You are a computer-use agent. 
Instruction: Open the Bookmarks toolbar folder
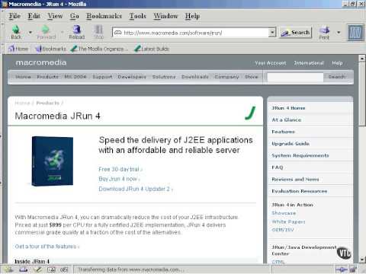(51, 49)
